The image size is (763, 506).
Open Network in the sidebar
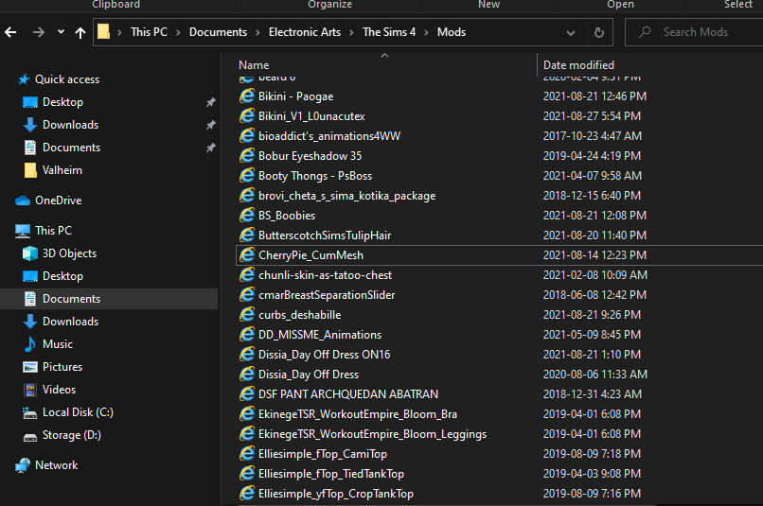point(57,465)
